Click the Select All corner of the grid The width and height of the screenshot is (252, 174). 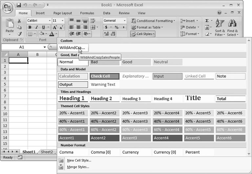(5, 54)
